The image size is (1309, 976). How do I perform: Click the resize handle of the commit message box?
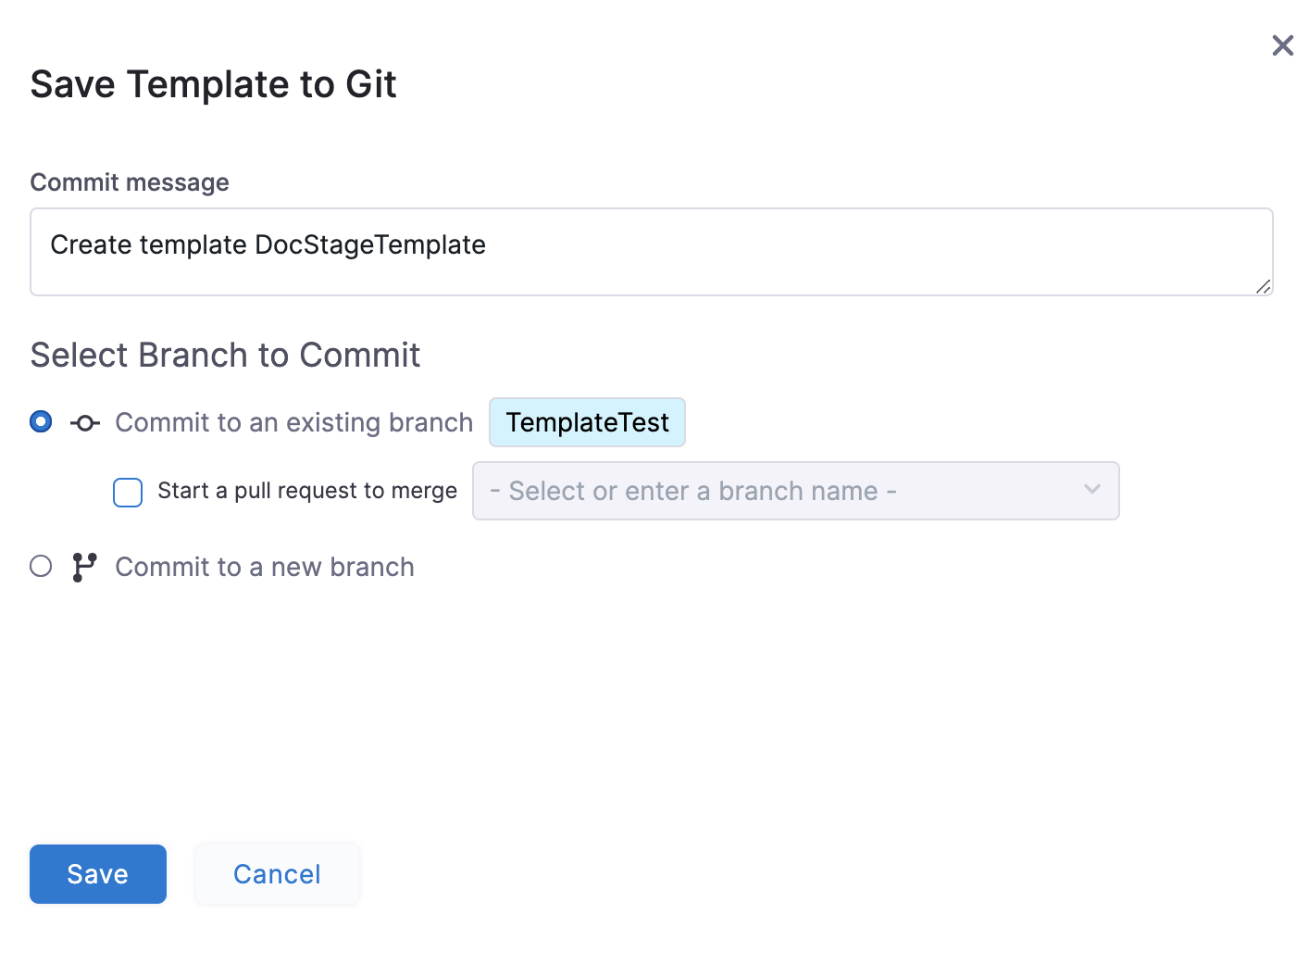pyautogui.click(x=1263, y=286)
